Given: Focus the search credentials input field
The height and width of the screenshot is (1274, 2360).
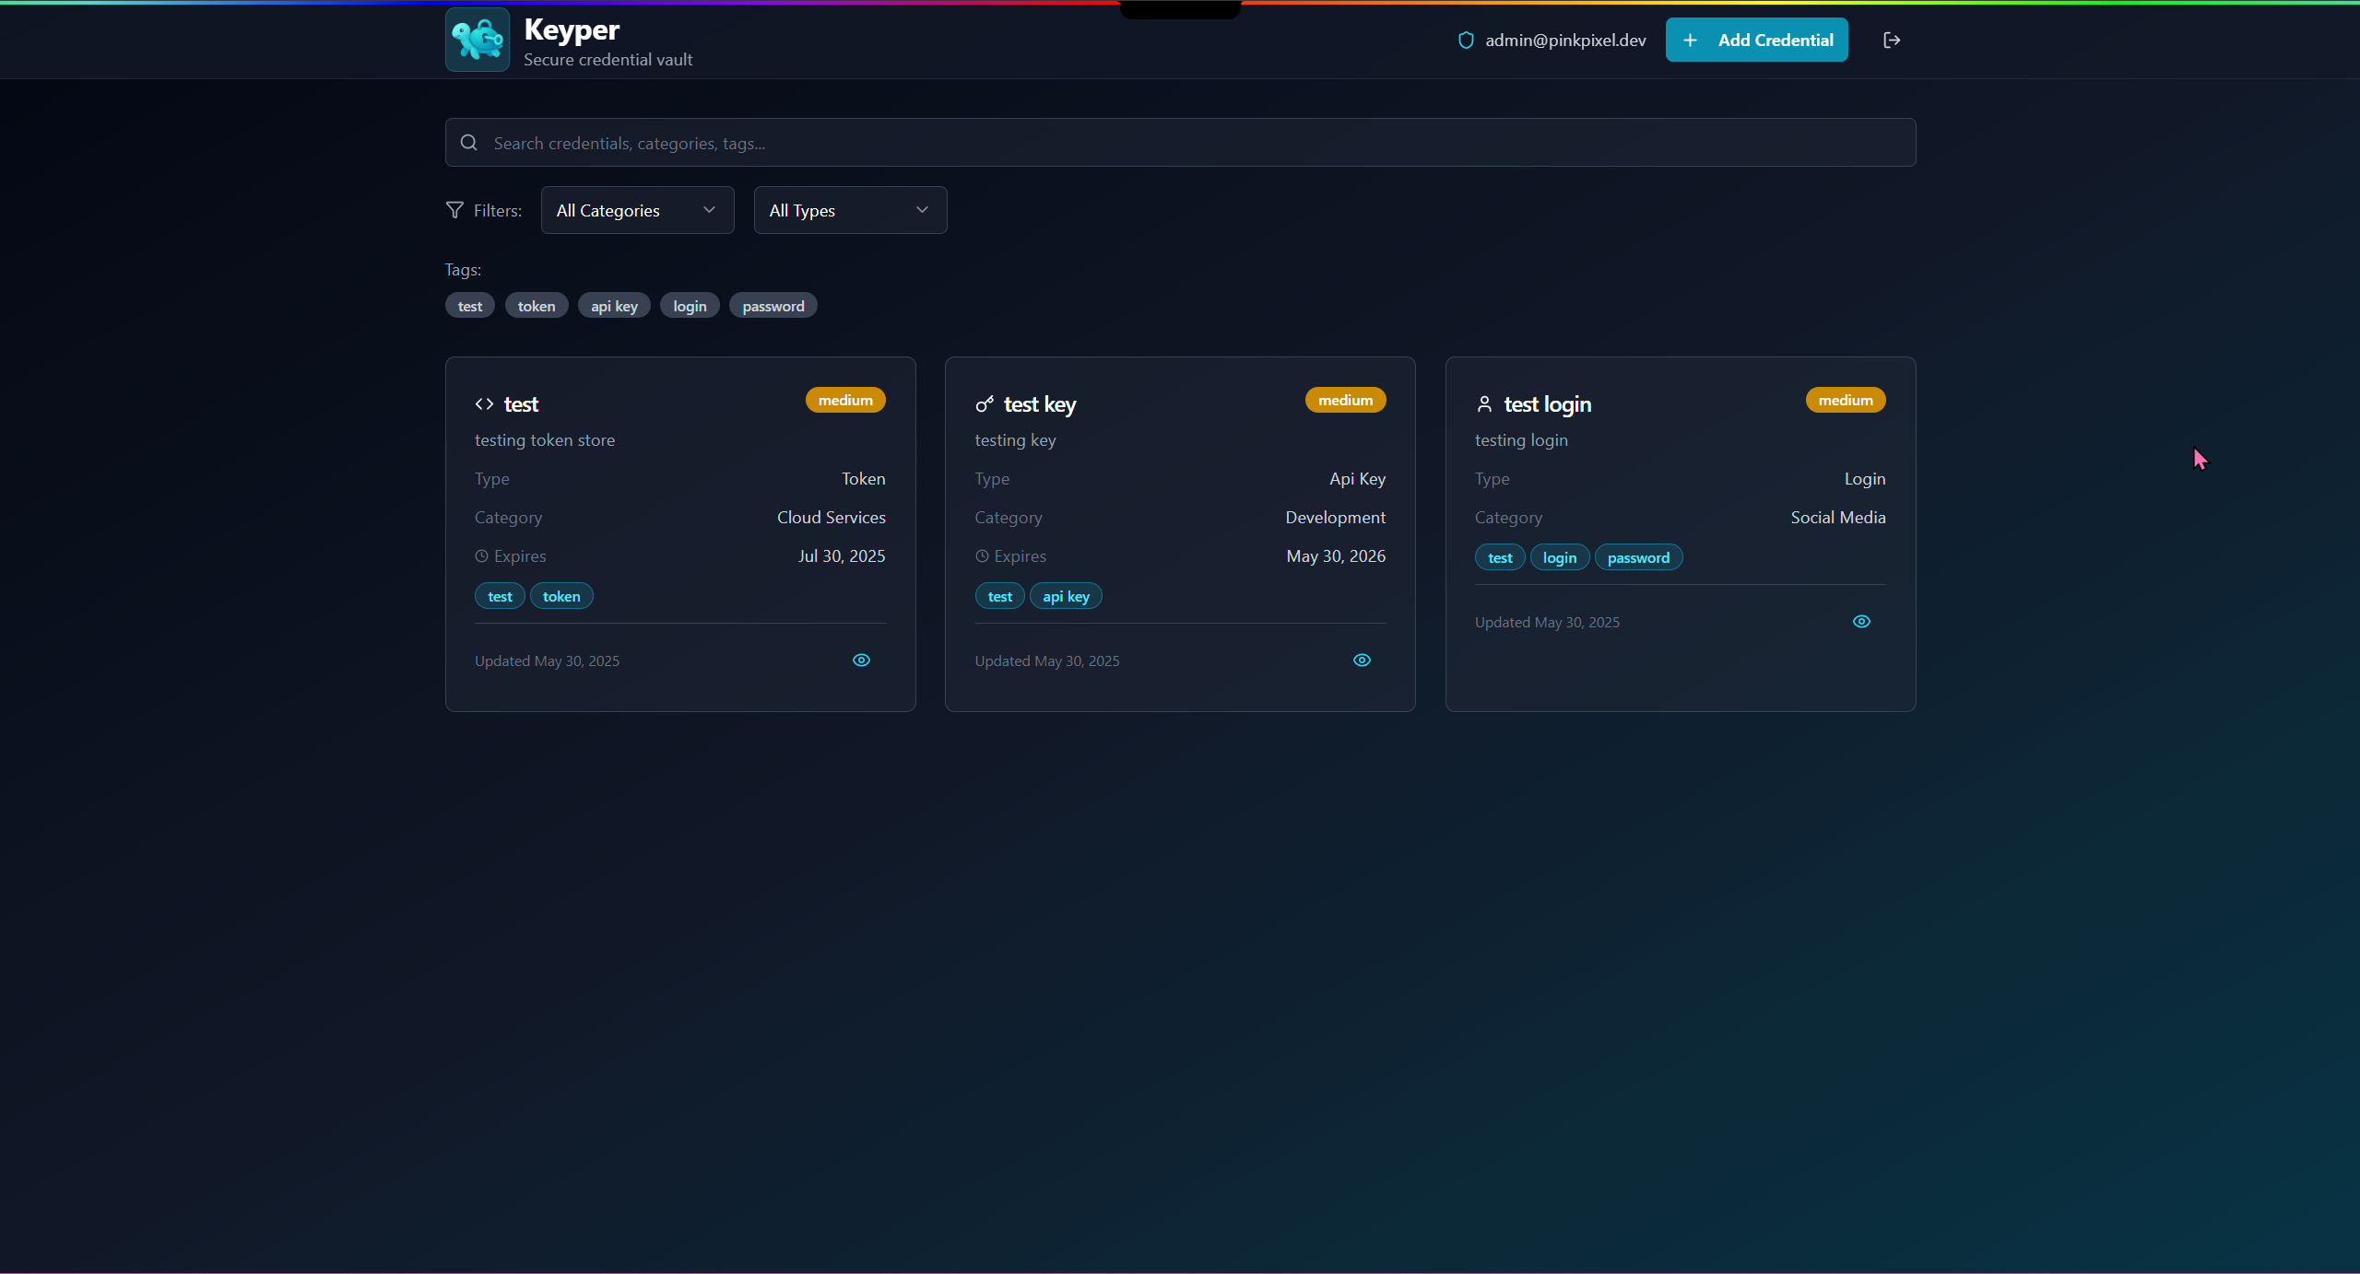Looking at the screenshot, I should click(1180, 143).
